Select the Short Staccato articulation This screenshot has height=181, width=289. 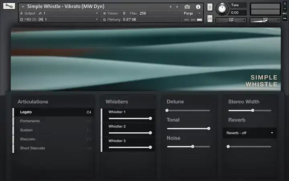(x=54, y=148)
